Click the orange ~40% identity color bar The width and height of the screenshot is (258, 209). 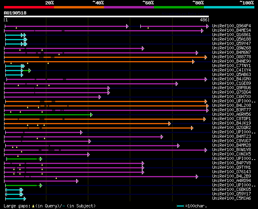coord(79,7)
